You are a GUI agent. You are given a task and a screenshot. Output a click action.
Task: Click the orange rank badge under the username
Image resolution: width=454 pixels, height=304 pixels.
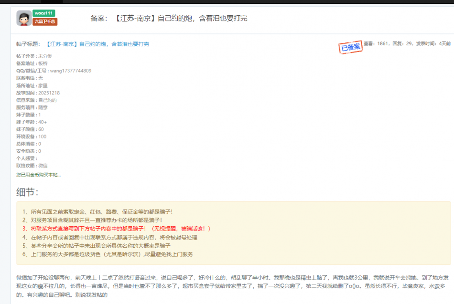(x=45, y=21)
